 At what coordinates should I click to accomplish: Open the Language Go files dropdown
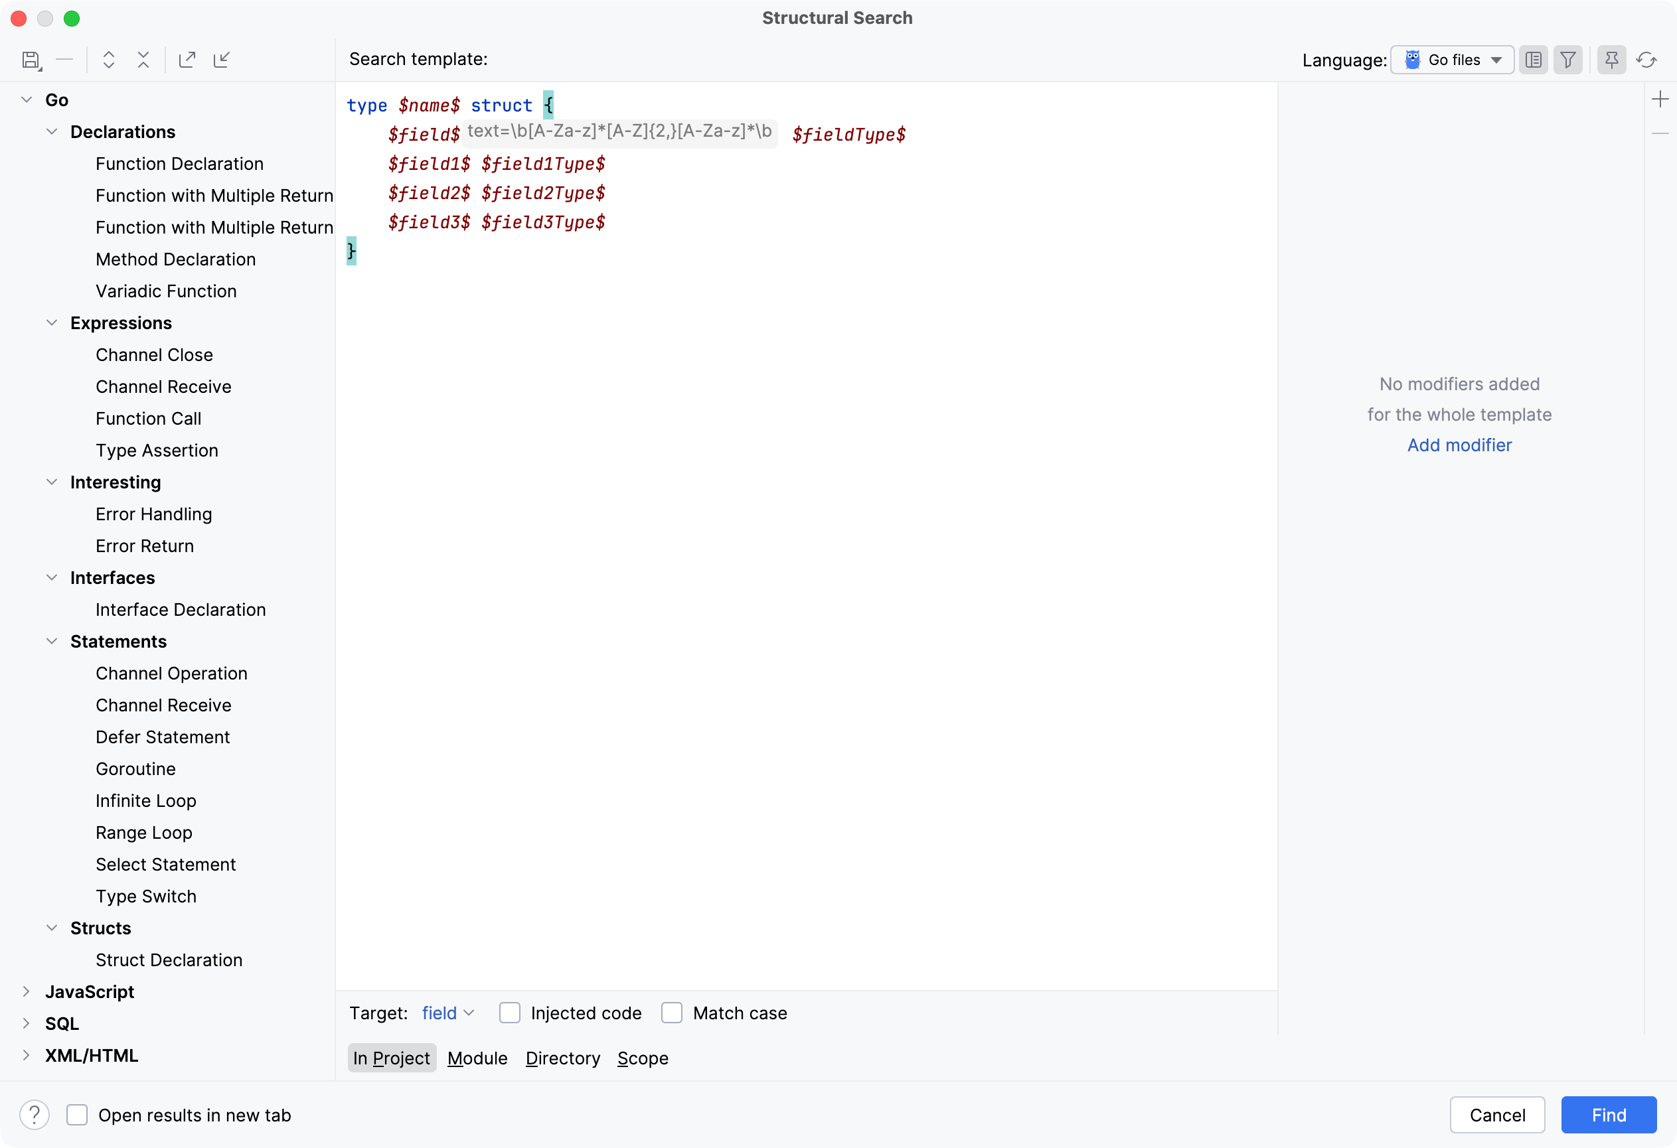pos(1452,60)
